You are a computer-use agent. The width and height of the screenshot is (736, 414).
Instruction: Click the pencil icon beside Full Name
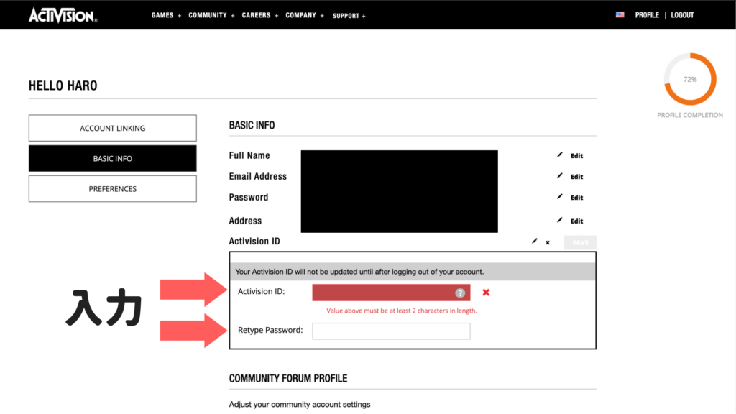pos(559,155)
